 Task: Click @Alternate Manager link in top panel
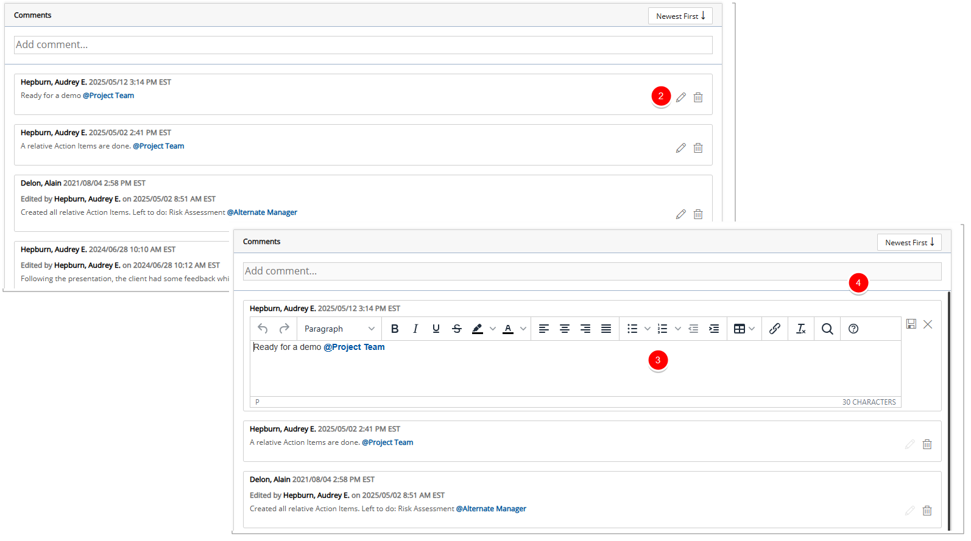(262, 212)
